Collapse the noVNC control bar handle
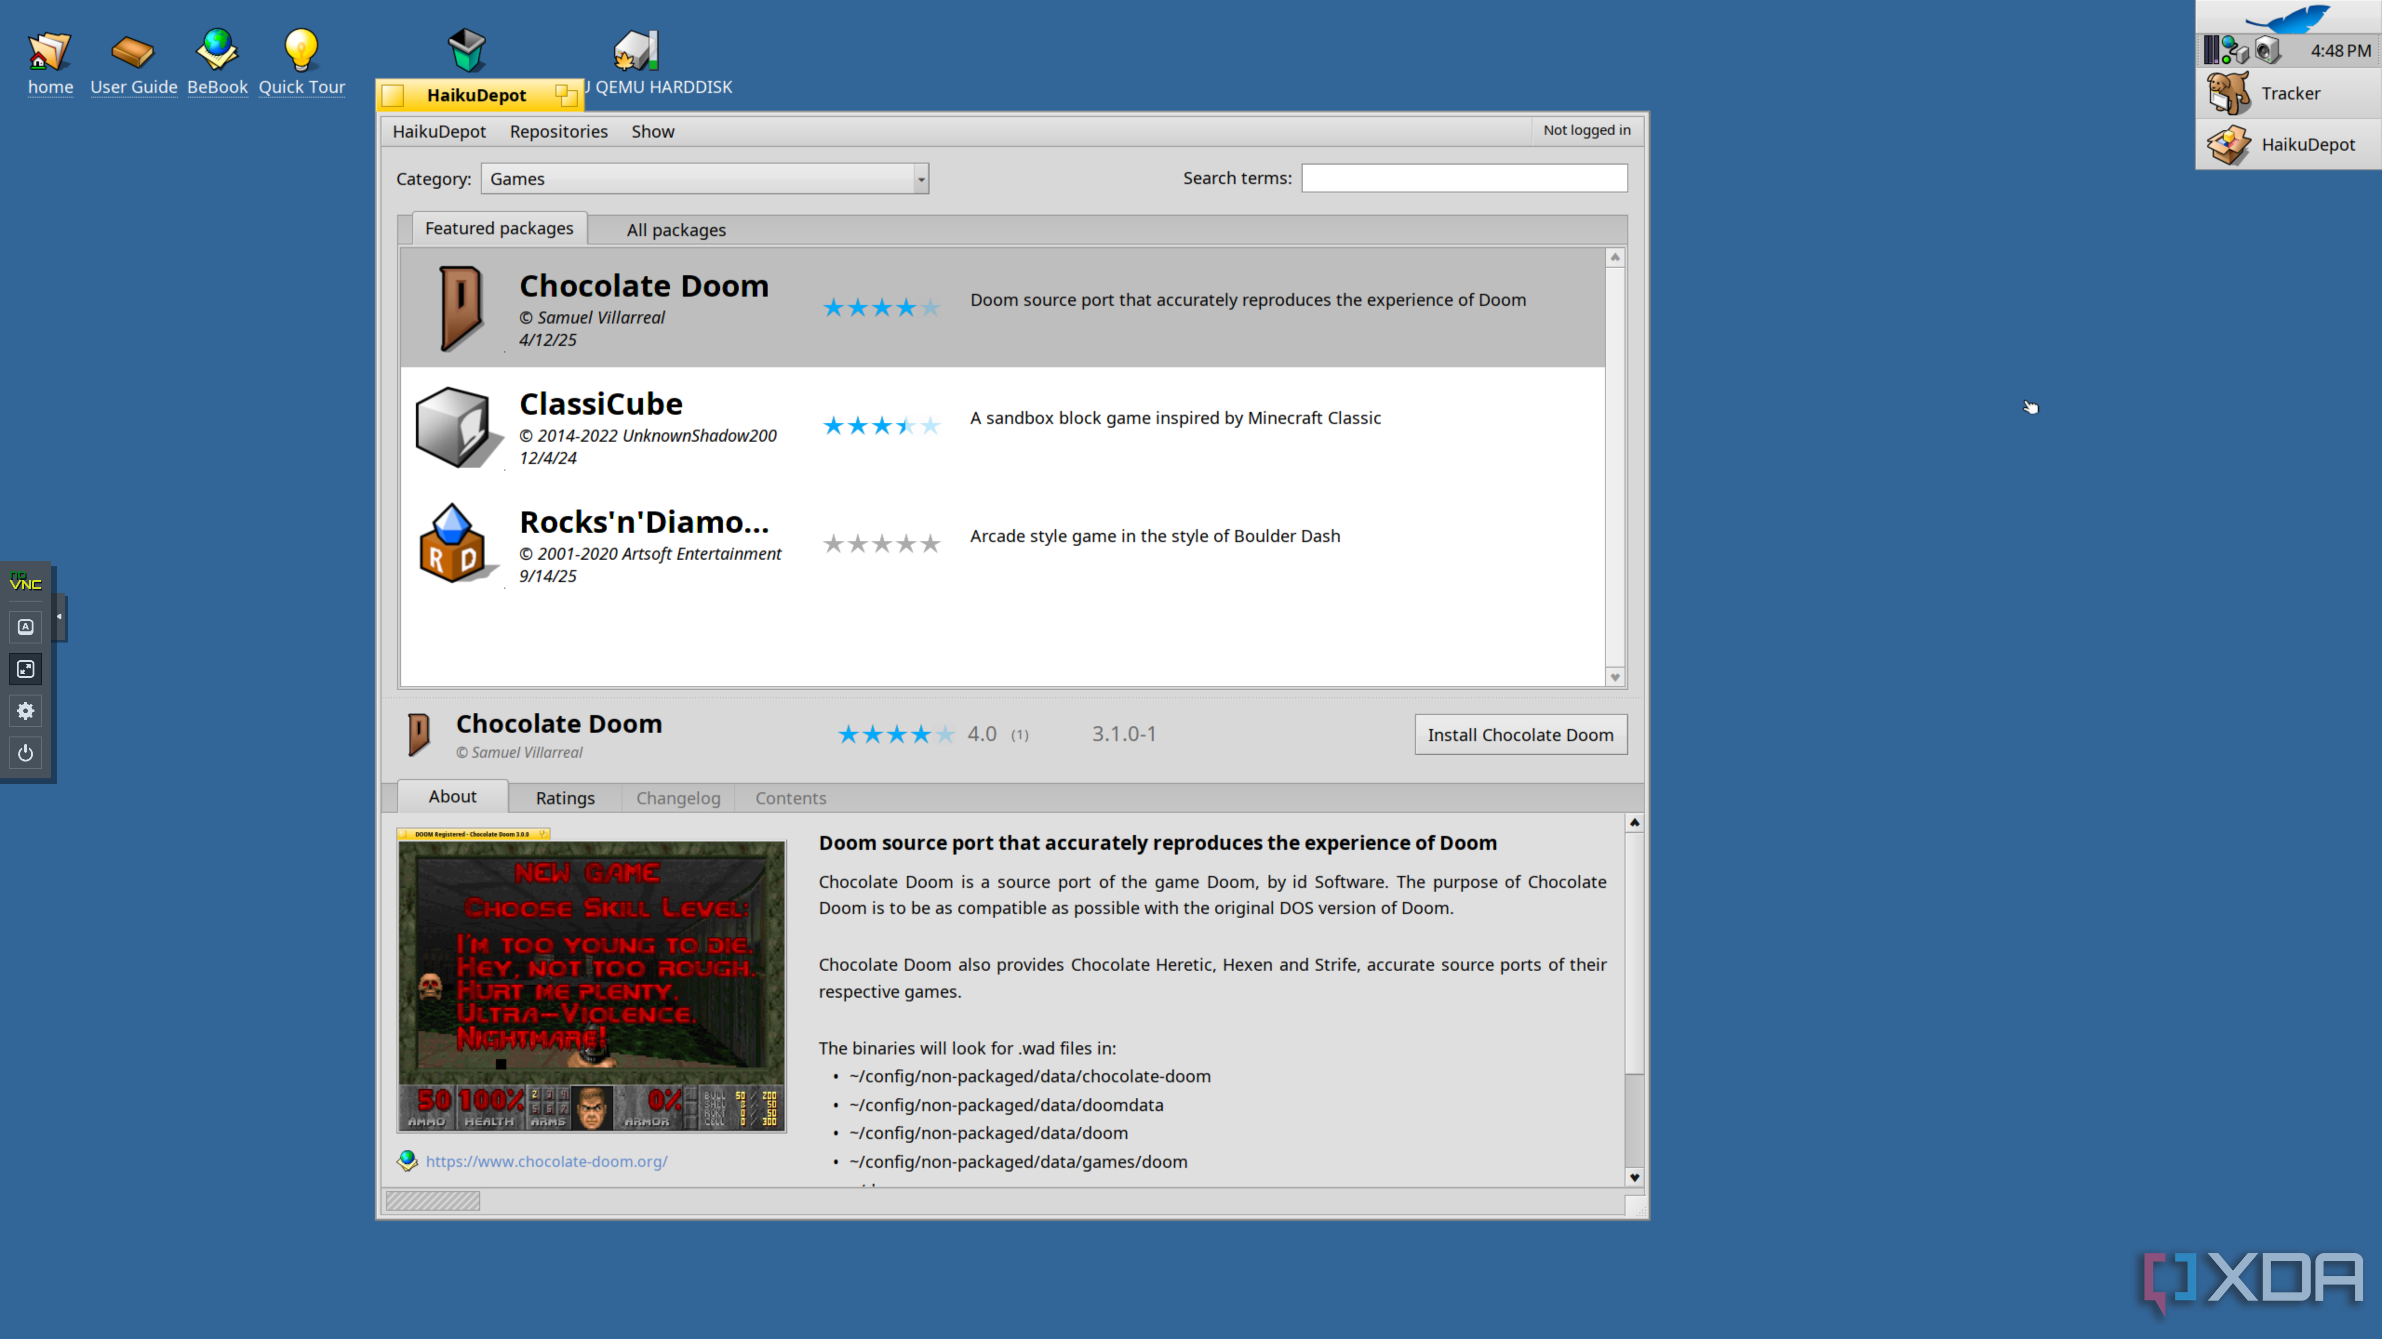Screen dimensions: 2382x1339 60,616
